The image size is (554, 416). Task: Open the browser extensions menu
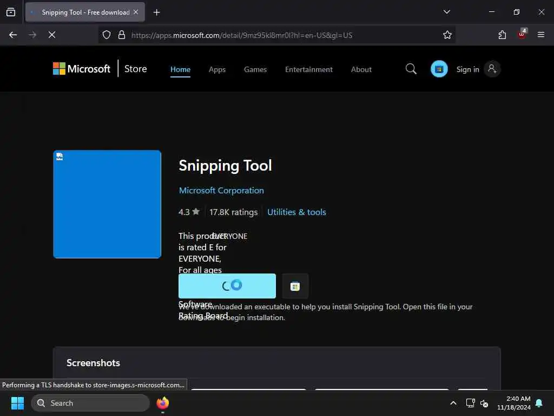coord(502,35)
